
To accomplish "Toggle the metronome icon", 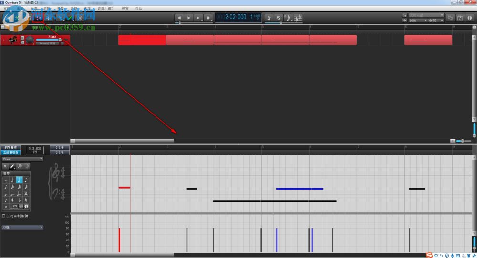I will [269, 18].
